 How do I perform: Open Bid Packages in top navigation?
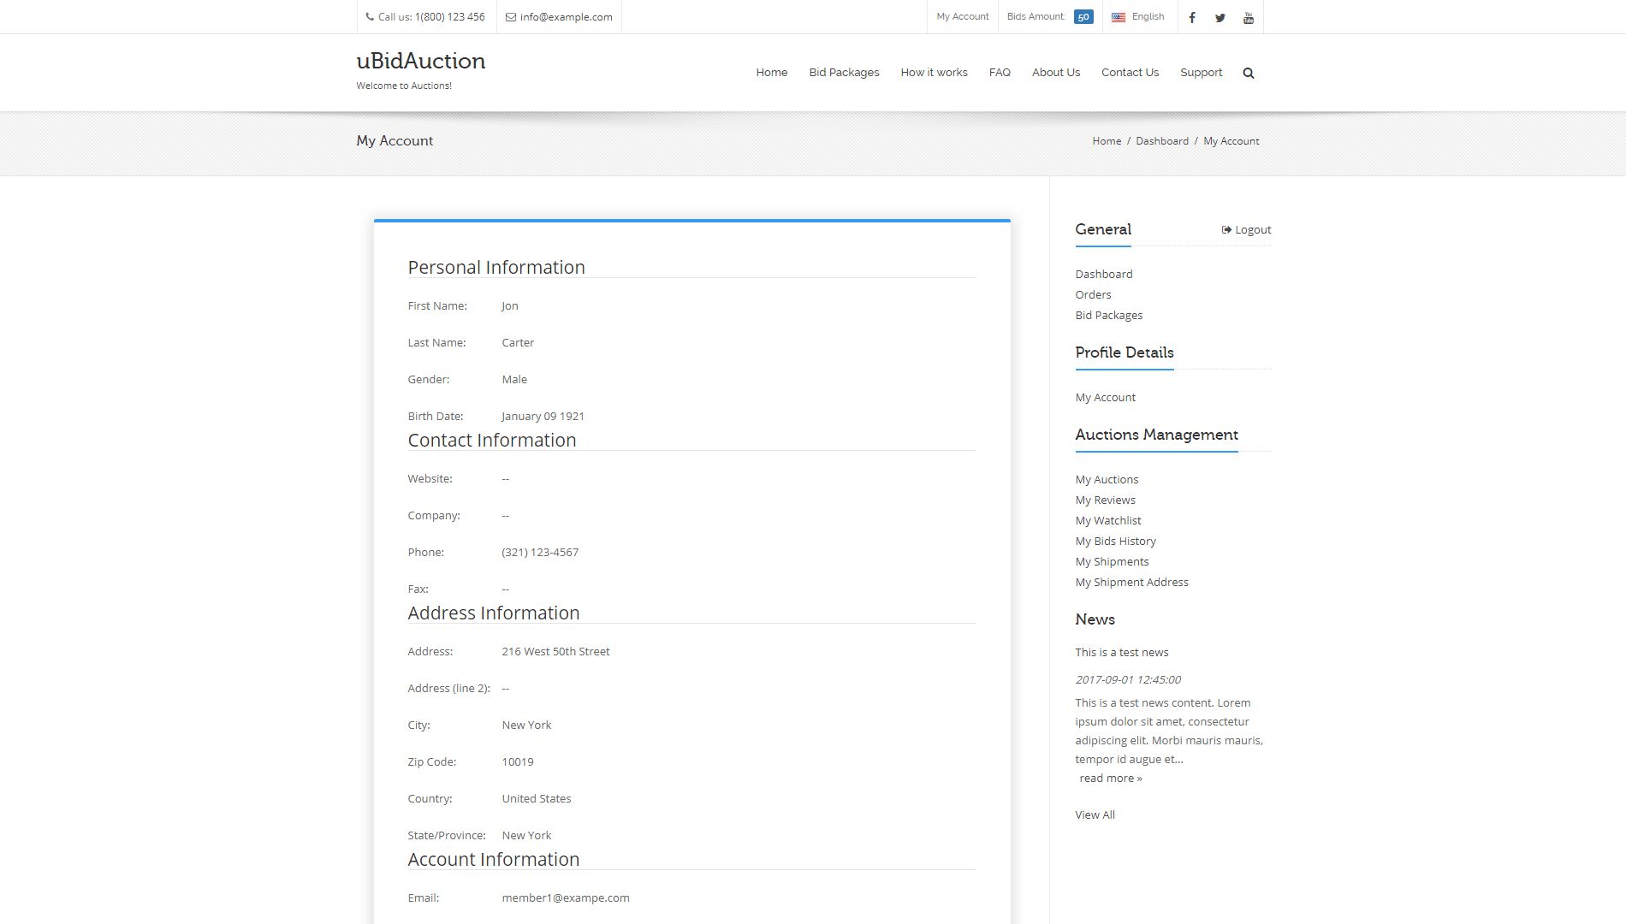tap(844, 73)
